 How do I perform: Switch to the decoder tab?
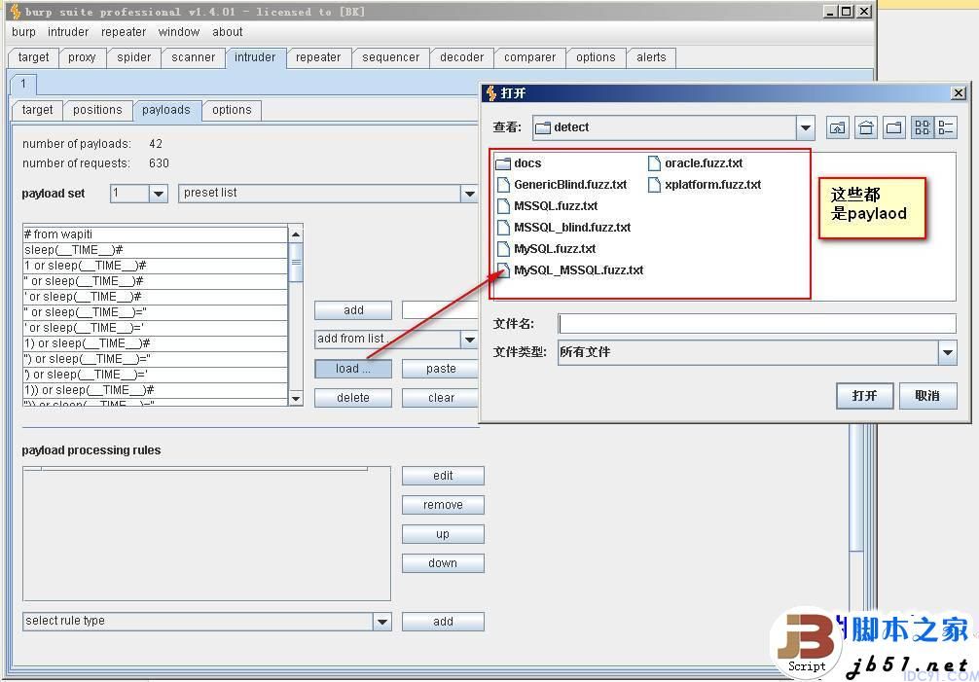[x=461, y=57]
